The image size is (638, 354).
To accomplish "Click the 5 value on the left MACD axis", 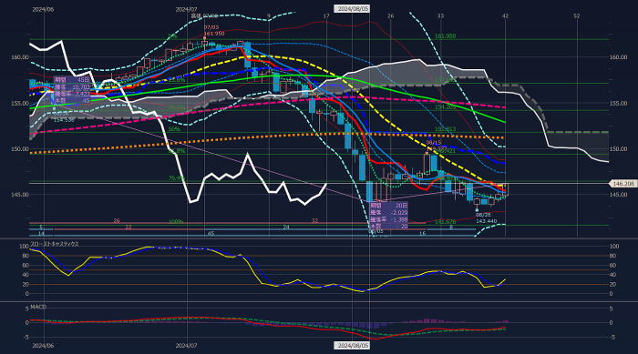I will click(26, 308).
